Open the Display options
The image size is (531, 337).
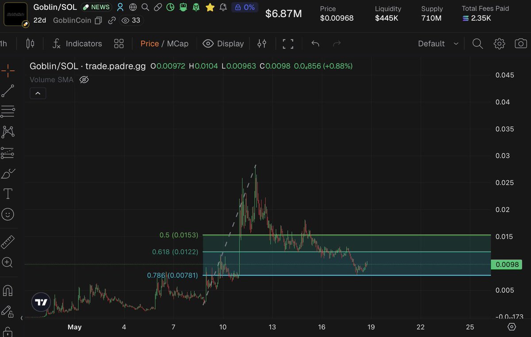pyautogui.click(x=223, y=43)
